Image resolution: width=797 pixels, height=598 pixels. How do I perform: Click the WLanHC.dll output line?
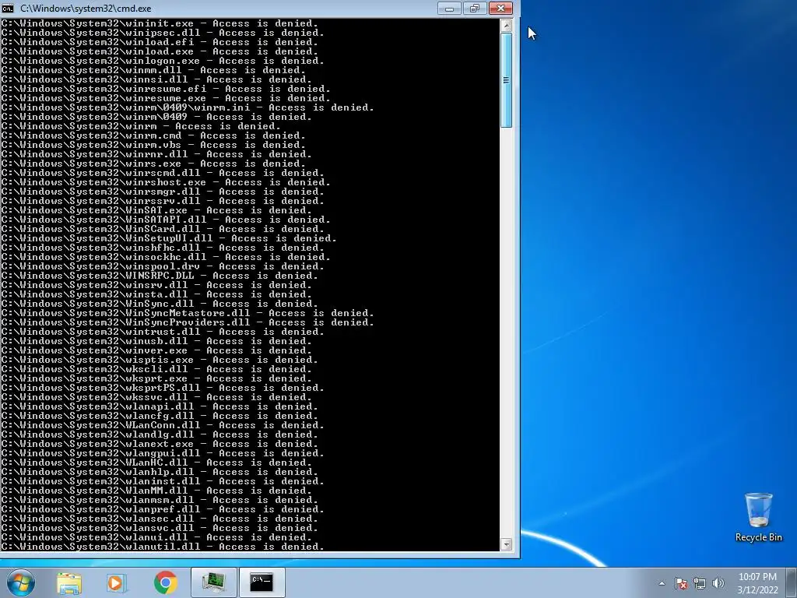(156, 463)
